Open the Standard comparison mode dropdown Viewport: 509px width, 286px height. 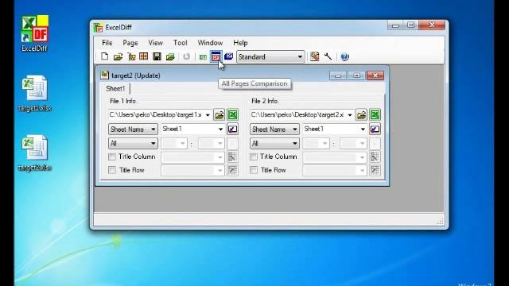(270, 56)
